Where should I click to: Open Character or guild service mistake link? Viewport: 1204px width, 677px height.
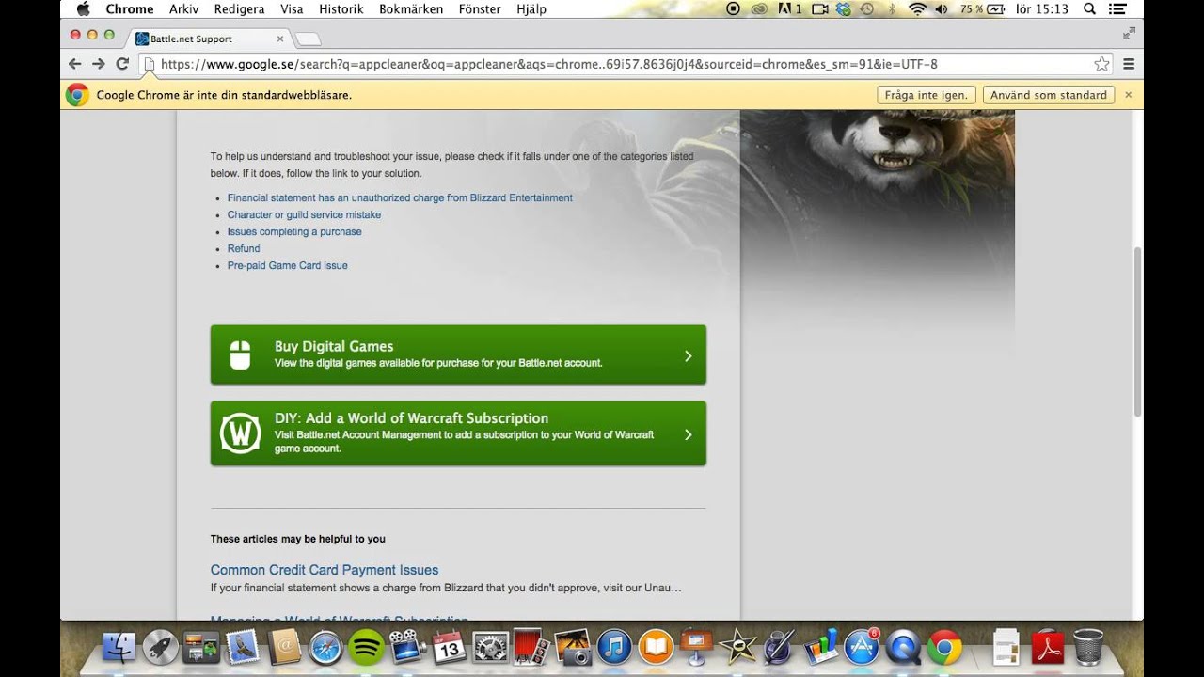click(x=304, y=214)
